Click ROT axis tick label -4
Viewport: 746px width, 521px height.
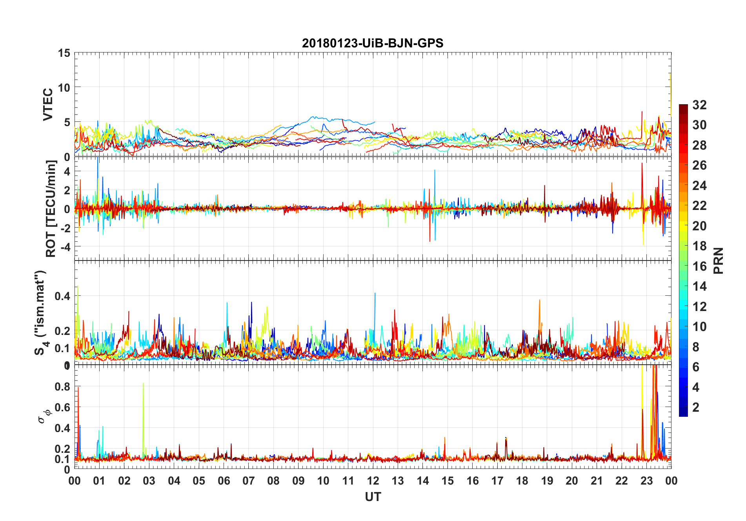[x=65, y=247]
